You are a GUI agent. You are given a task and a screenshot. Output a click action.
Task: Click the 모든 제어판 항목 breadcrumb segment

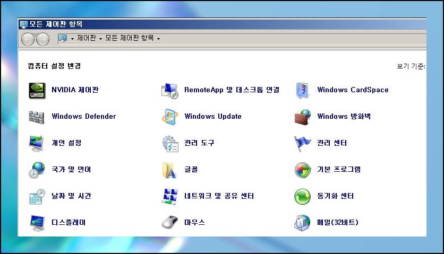click(130, 38)
